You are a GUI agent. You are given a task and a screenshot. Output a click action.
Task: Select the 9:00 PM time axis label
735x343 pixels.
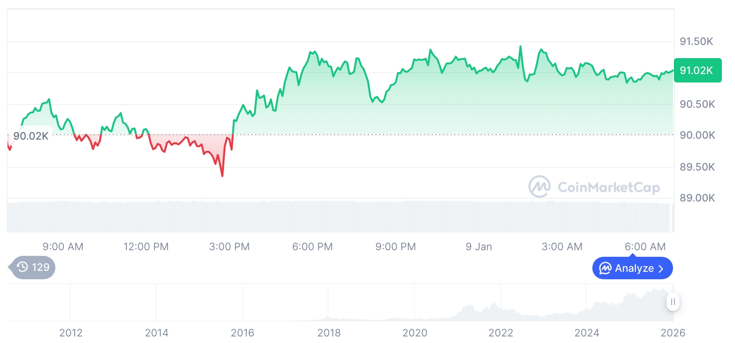point(396,246)
